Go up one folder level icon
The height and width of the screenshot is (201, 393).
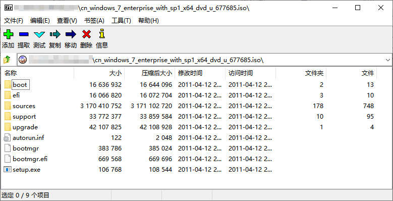[7, 60]
